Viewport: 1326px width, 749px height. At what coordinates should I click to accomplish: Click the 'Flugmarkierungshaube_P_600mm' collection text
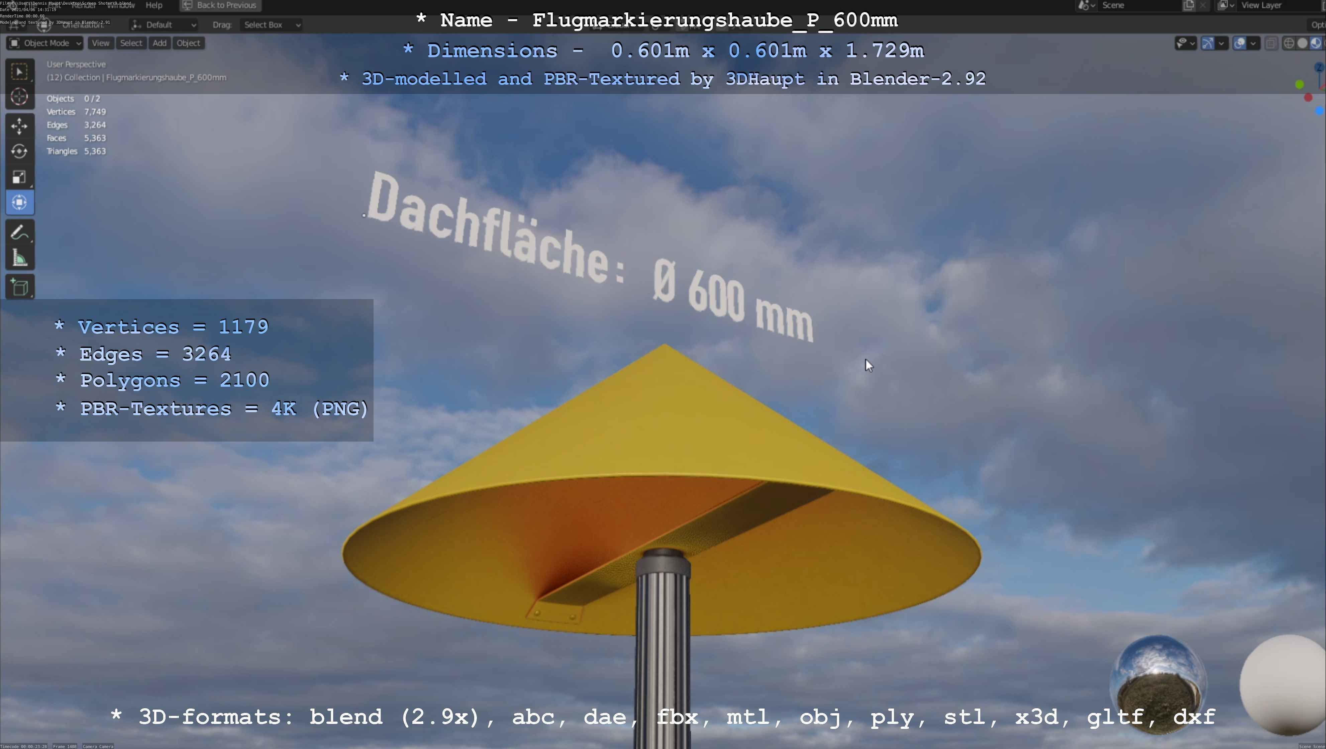point(166,78)
